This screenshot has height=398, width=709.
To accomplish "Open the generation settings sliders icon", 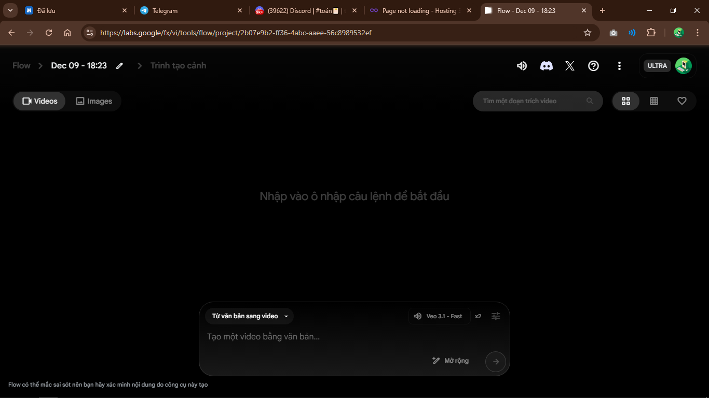I will [x=496, y=316].
